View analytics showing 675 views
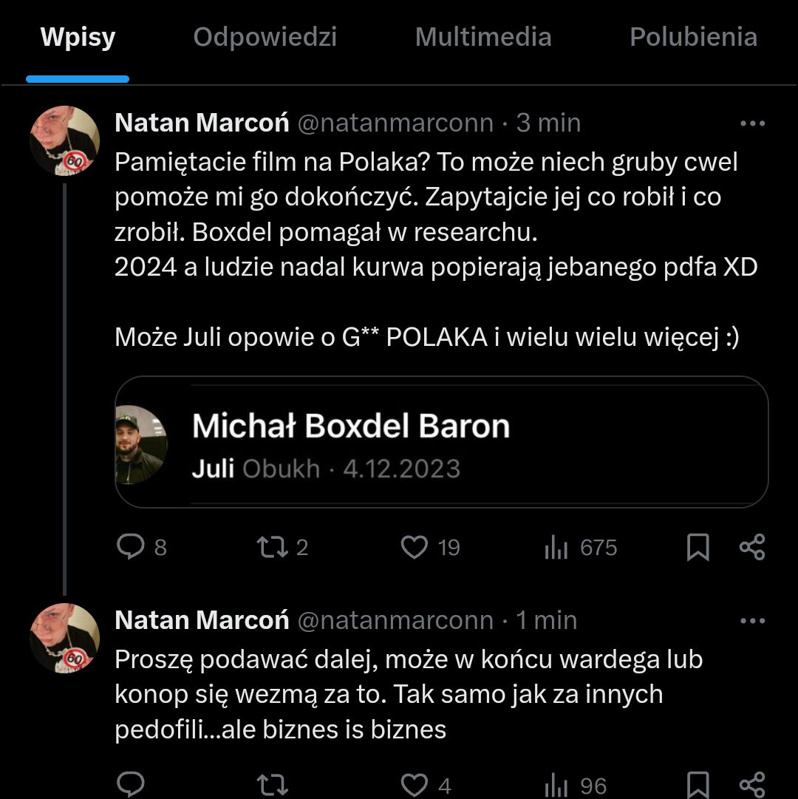Viewport: 798px width, 799px height. (x=556, y=547)
